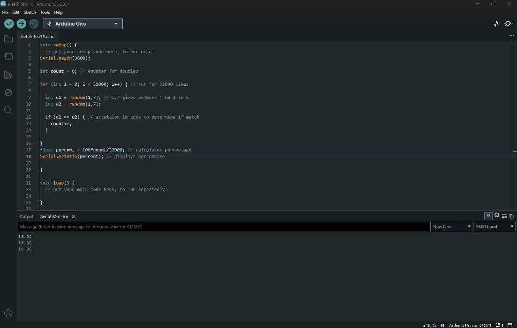This screenshot has height=328, width=517.
Task: Open the Debug sidebar icon
Action: [8, 92]
